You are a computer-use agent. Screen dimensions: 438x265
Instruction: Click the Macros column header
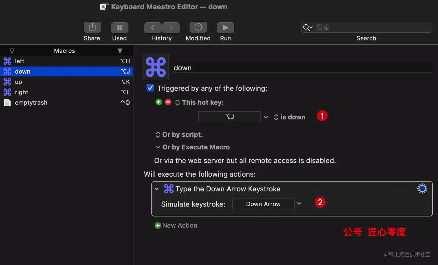tap(65, 51)
